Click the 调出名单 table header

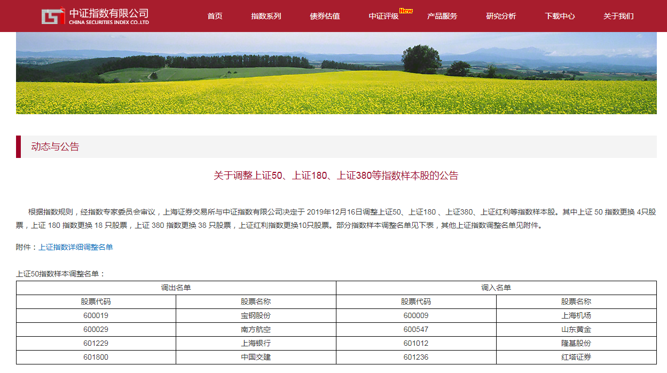(176, 288)
